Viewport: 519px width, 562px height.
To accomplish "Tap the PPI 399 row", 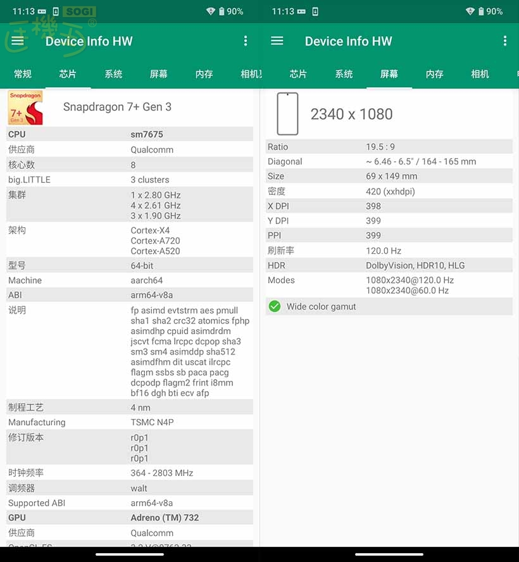I will (x=389, y=235).
